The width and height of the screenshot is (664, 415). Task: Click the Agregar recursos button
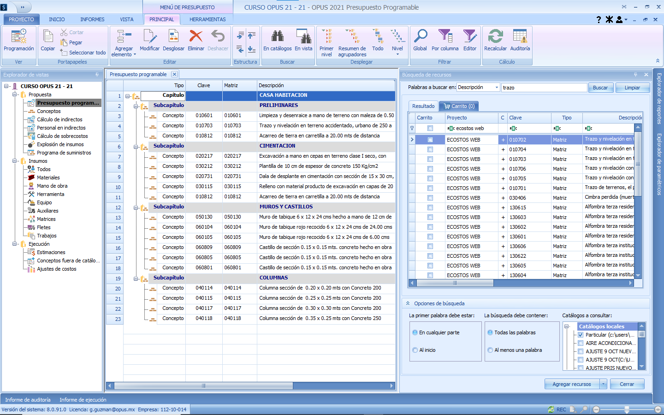[571, 384]
